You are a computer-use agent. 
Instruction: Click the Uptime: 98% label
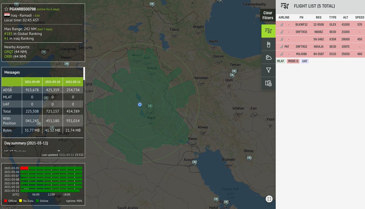[x=74, y=201]
